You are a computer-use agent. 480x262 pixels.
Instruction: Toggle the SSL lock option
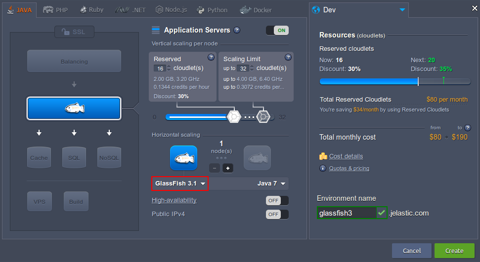[x=74, y=32]
